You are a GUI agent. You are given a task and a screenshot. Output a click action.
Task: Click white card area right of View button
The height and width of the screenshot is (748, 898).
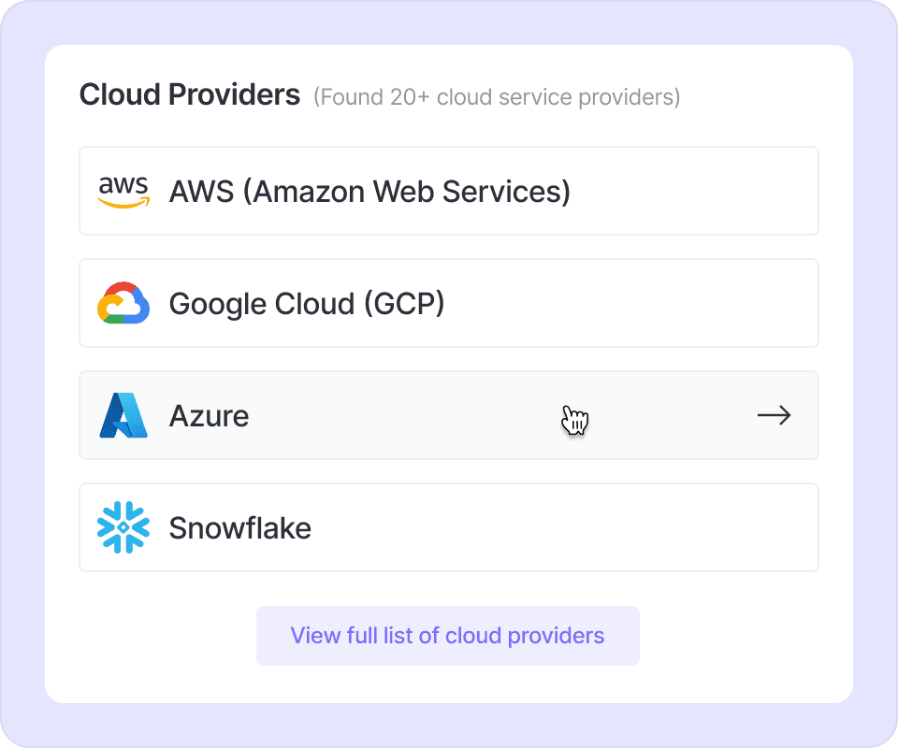739,636
